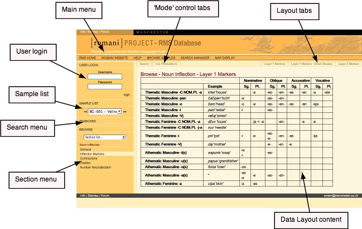This screenshot has height=229, width=362.
Task: Click the '-ala' vocative plural cell
Action: pos(327,92)
